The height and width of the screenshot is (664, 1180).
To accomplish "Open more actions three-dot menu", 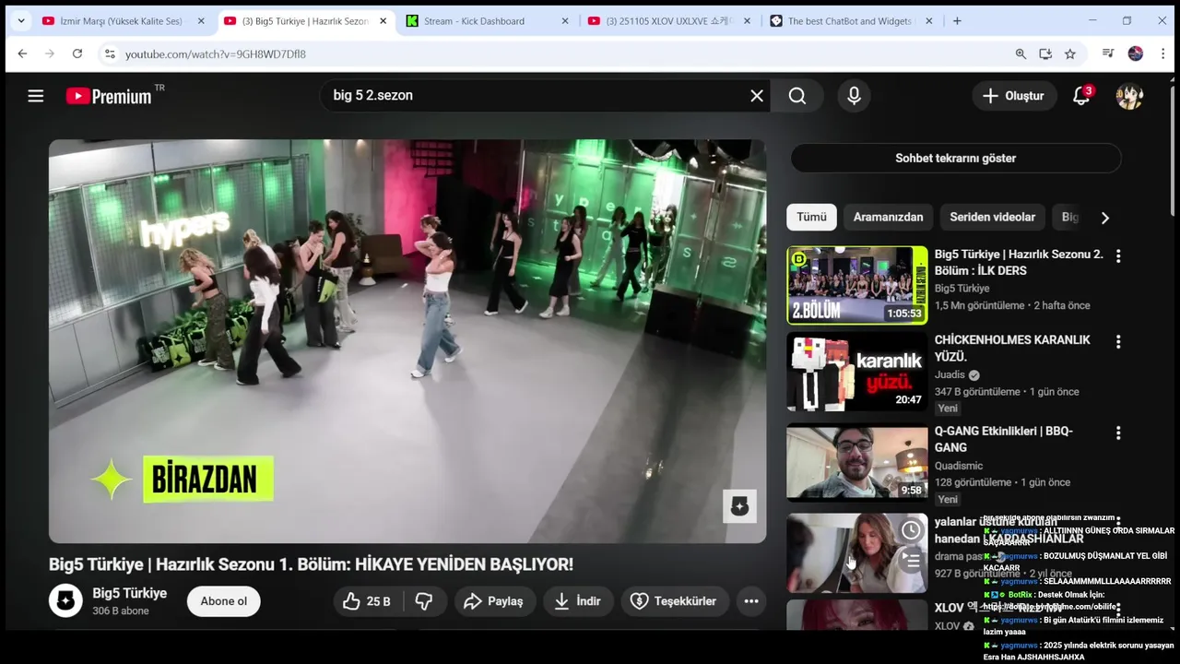I will pyautogui.click(x=751, y=601).
